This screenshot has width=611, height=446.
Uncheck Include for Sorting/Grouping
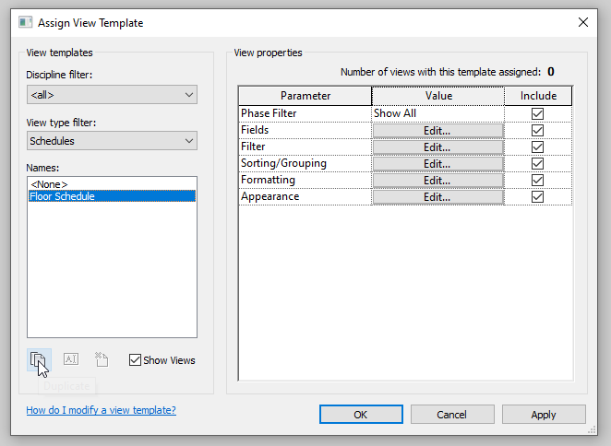538,164
